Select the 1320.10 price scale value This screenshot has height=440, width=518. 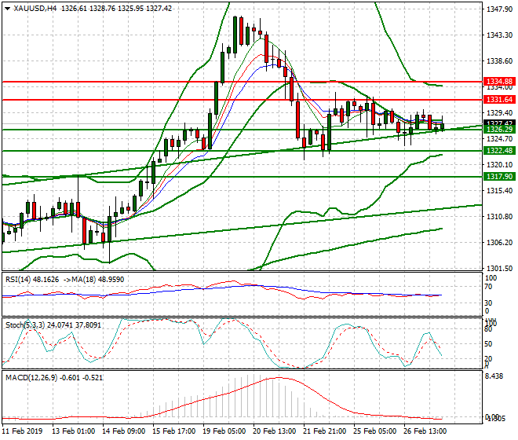499,165
